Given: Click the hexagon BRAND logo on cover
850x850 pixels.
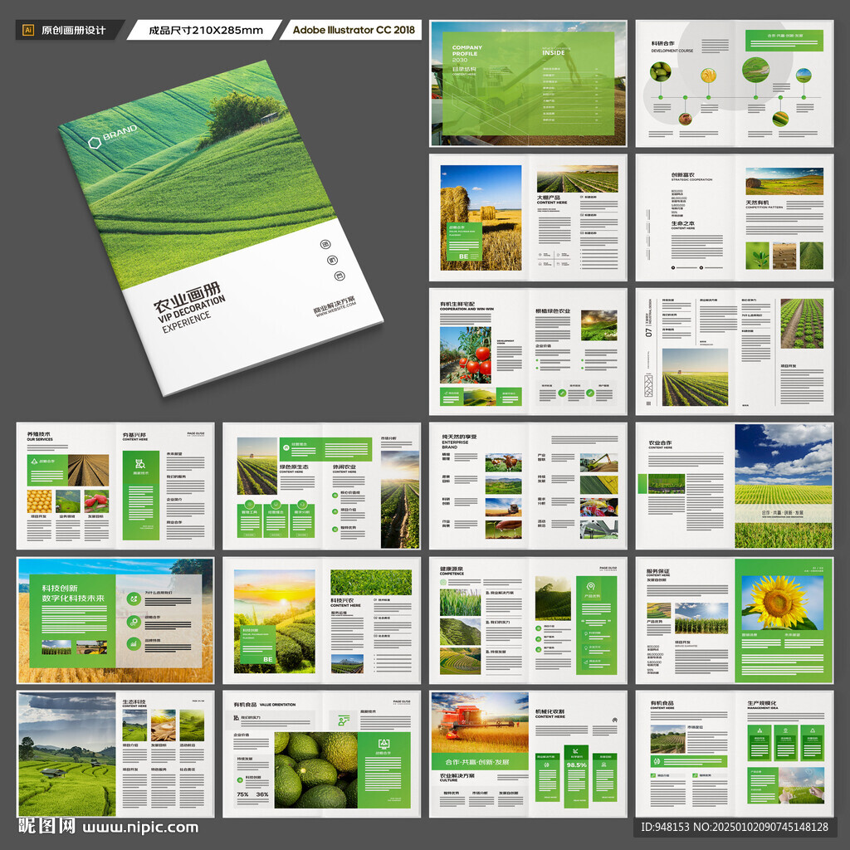Looking at the screenshot, I should click(113, 136).
